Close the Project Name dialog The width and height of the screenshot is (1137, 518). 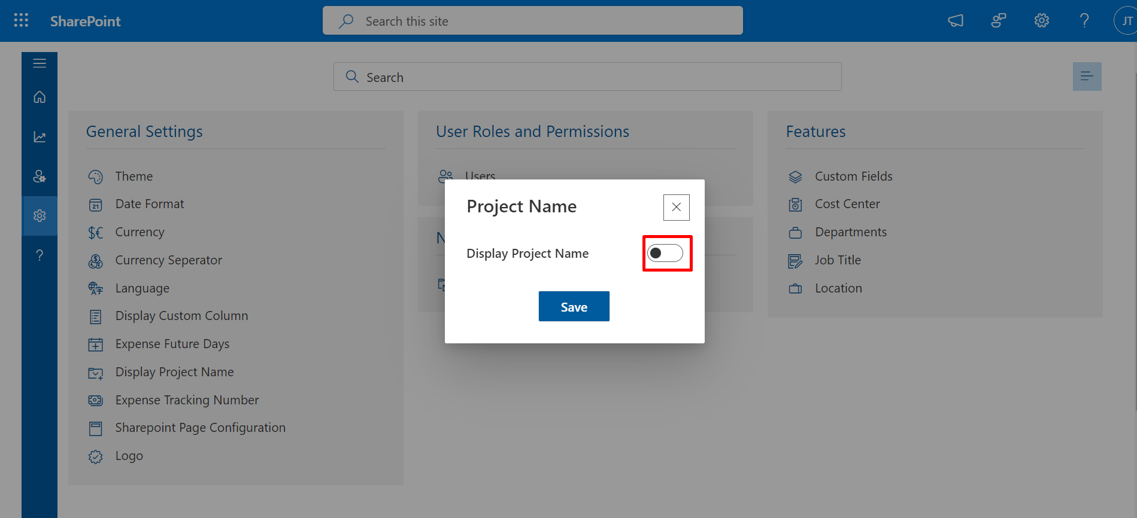(677, 208)
